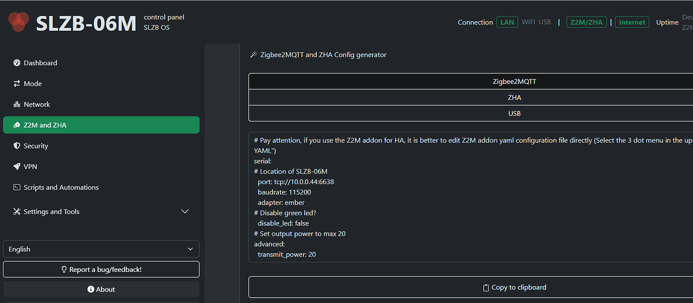The image size is (693, 303).
Task: Open Scripts and Automations via its icon
Action: click(16, 187)
